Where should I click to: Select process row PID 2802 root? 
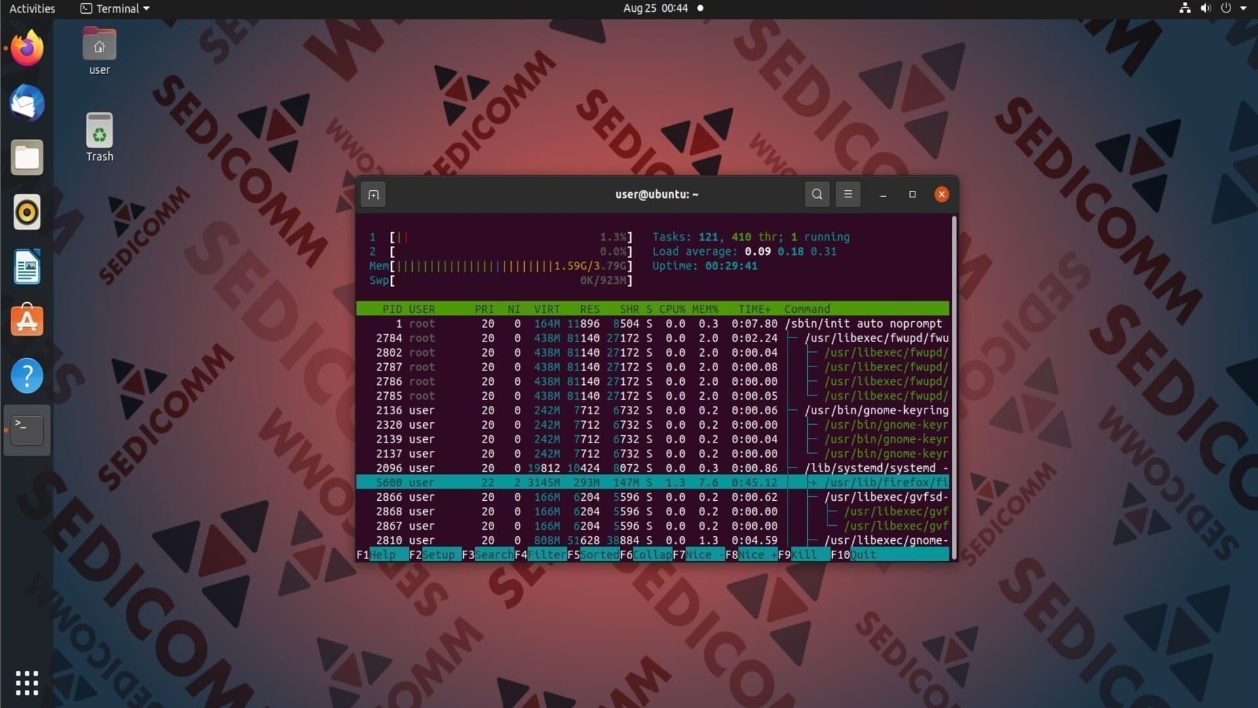653,353
